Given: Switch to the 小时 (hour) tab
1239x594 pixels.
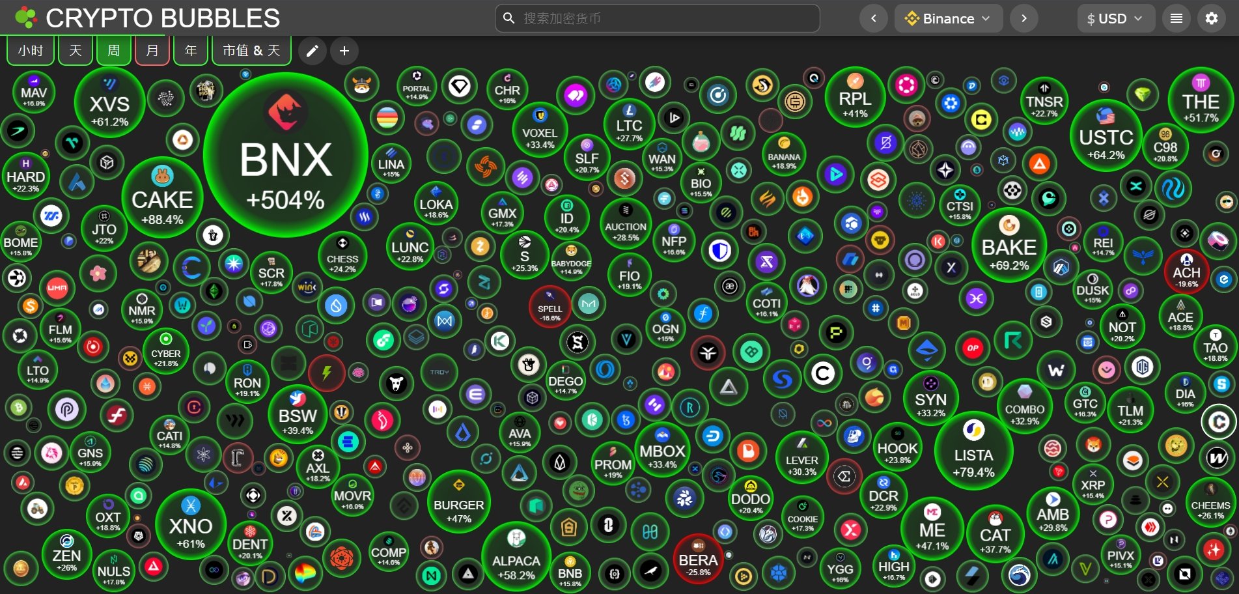Looking at the screenshot, I should click(x=31, y=51).
